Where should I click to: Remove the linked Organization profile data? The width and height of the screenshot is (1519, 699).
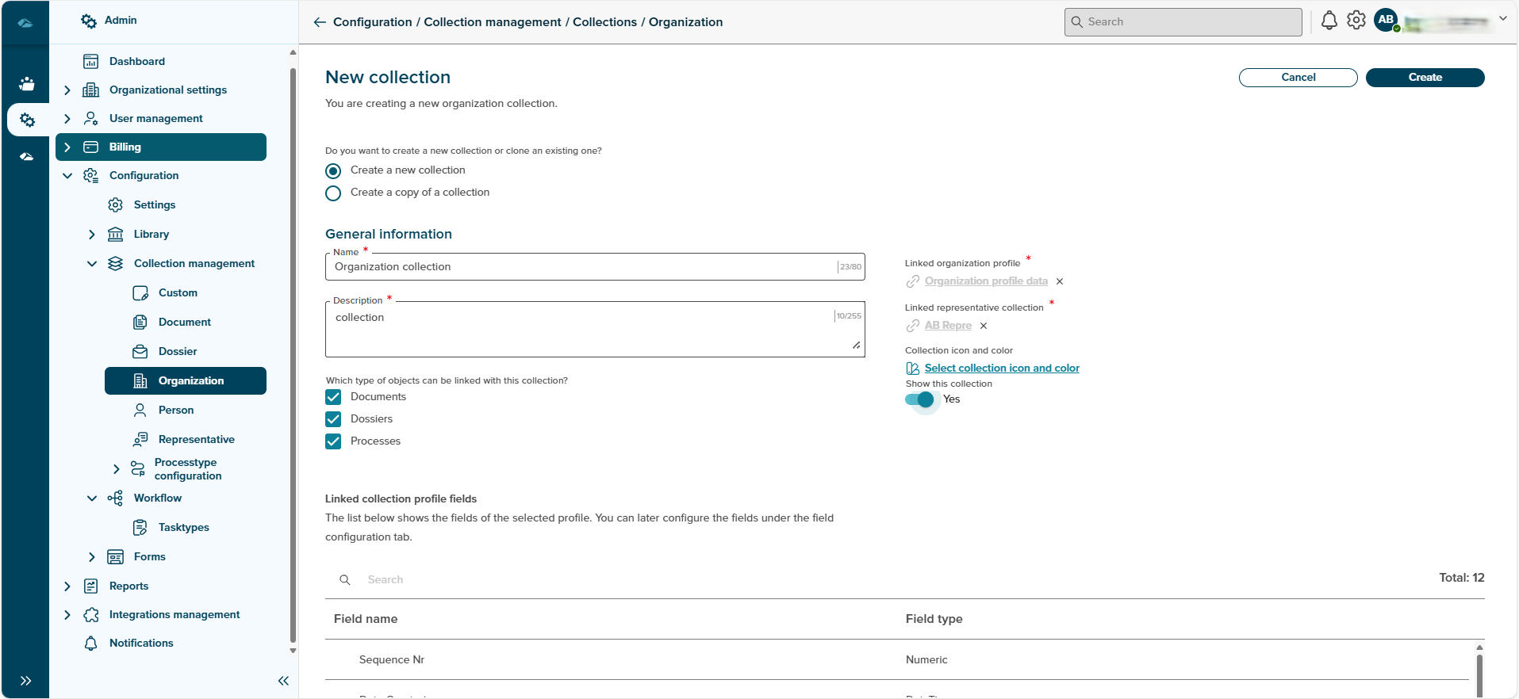pos(1060,281)
